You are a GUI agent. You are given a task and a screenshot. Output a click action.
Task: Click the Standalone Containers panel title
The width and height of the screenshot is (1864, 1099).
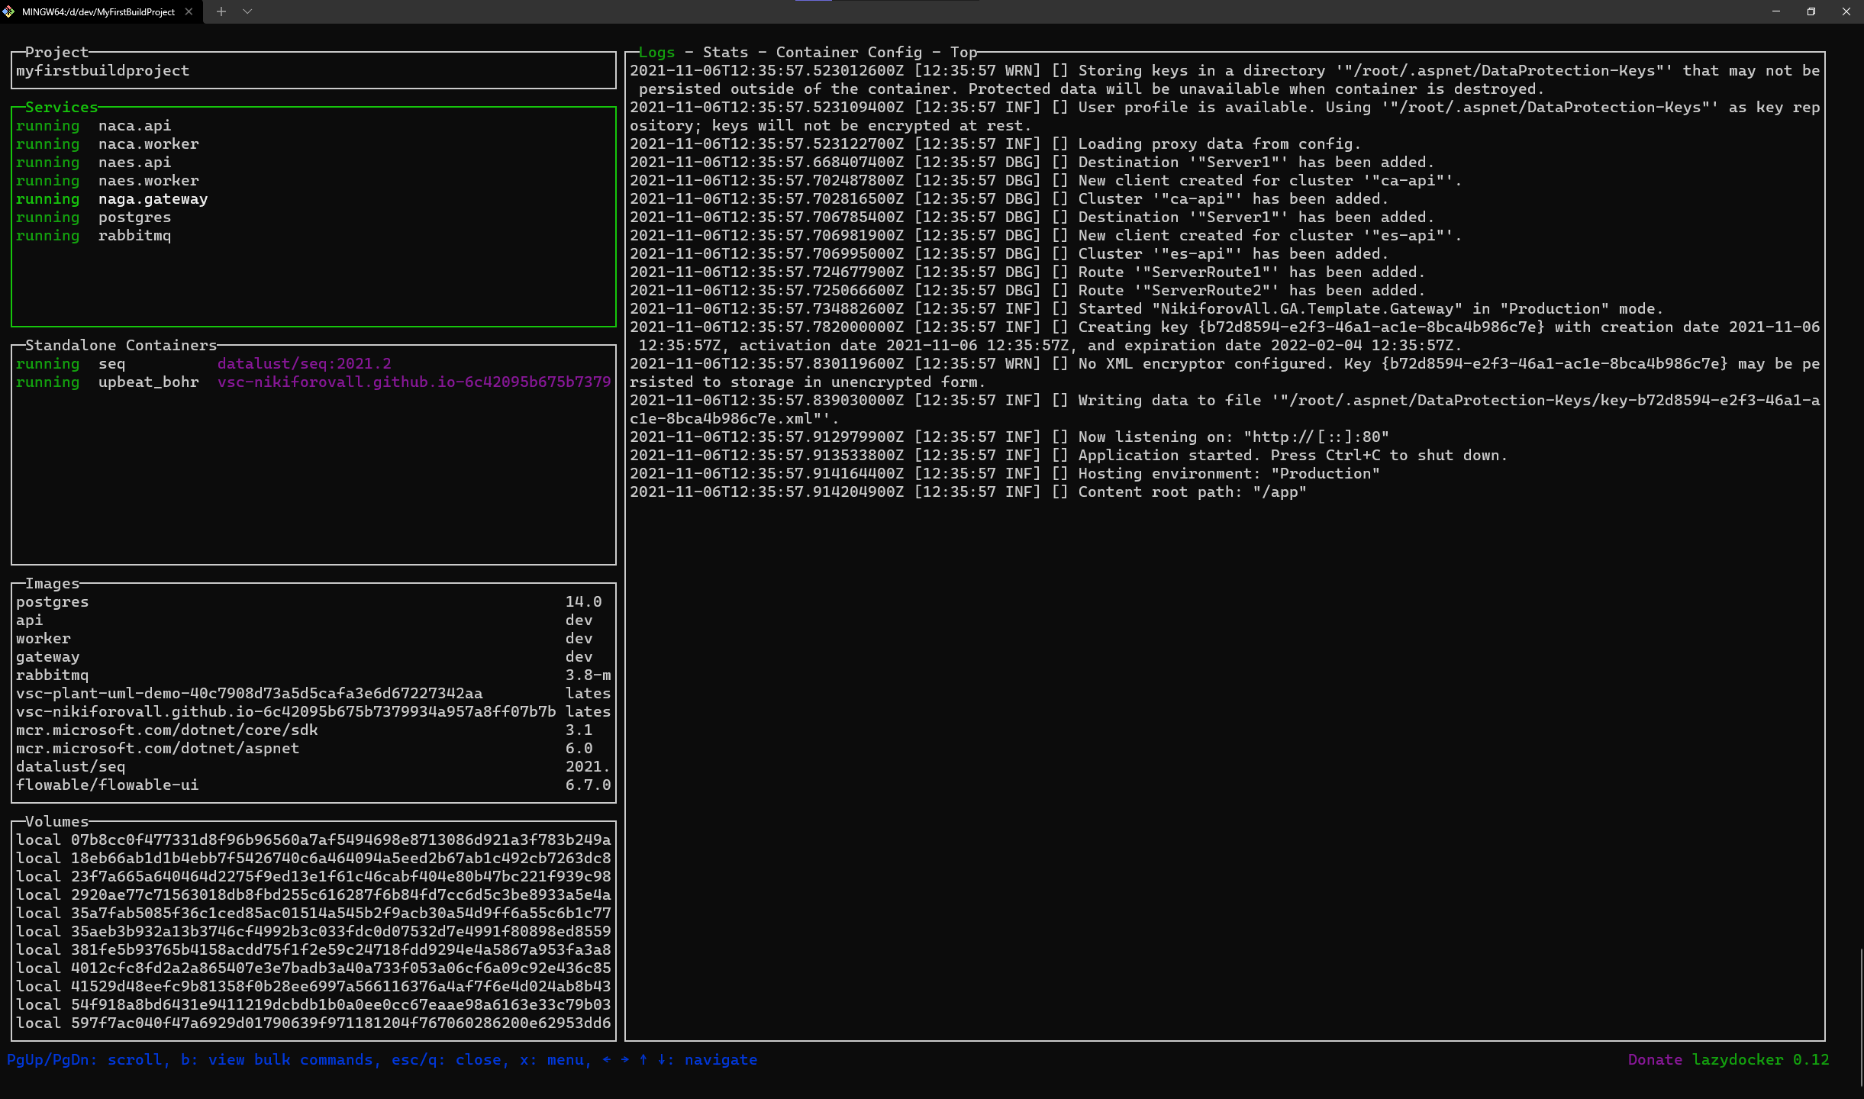point(121,345)
